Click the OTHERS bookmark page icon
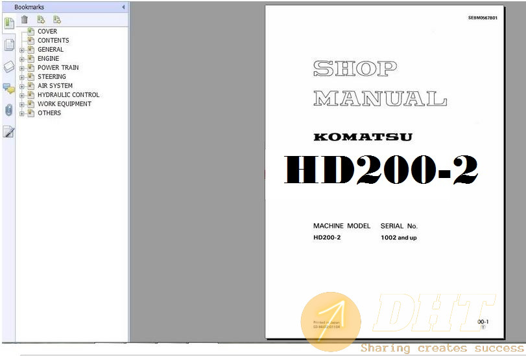The height and width of the screenshot is (356, 526). point(31,113)
